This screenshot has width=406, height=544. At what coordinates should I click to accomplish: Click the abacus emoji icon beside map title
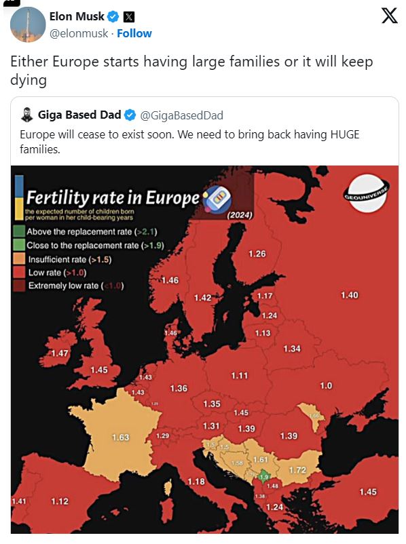pyautogui.click(x=217, y=199)
